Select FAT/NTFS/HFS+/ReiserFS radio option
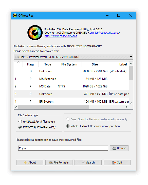This screenshot has height=185, width=148. click(20, 127)
